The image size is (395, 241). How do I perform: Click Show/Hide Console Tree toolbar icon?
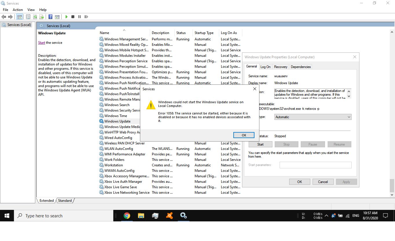19,17
